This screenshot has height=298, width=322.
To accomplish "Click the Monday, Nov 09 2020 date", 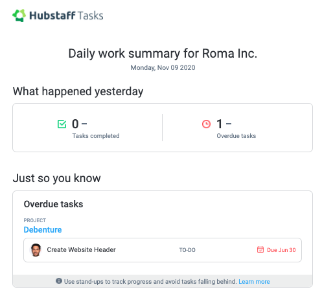I will click(163, 67).
